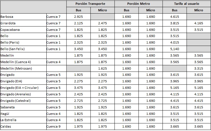Click Cuenca 9 in the Caldas row
This screenshot has width=211, height=131.
[53, 126]
